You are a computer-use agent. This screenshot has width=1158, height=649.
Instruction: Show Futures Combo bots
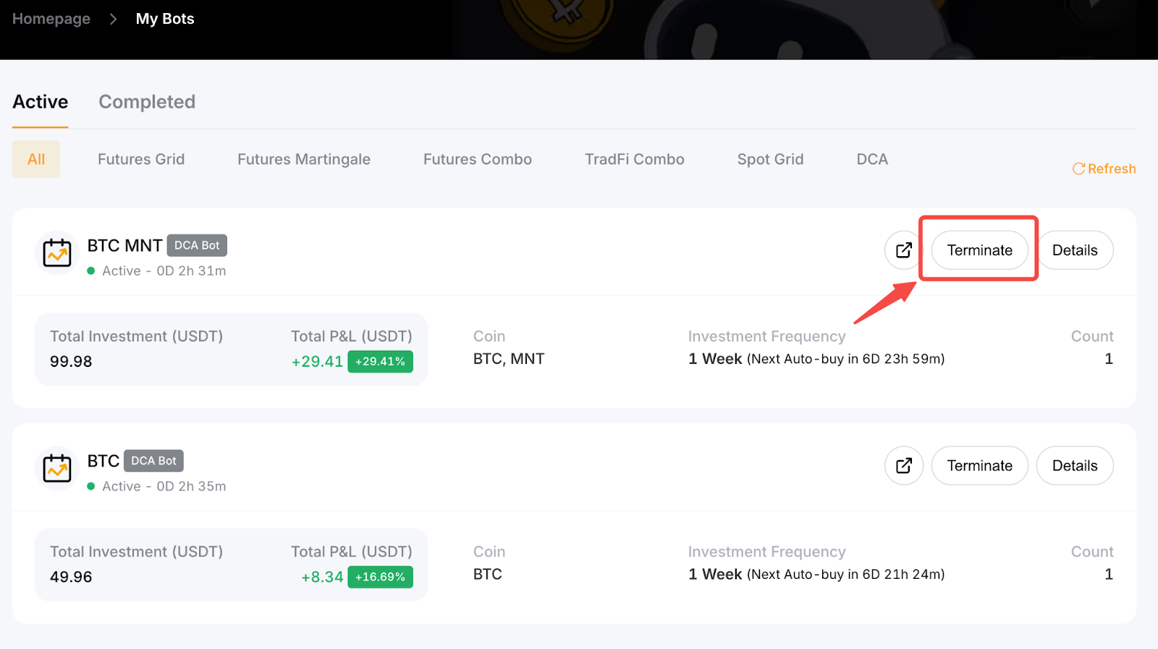478,159
